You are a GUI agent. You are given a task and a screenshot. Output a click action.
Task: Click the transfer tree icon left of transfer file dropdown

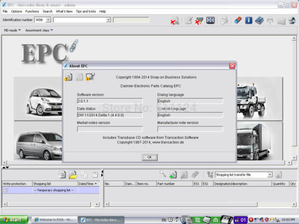[210, 175]
